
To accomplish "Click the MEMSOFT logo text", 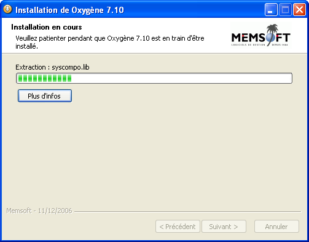I will click(260, 38).
